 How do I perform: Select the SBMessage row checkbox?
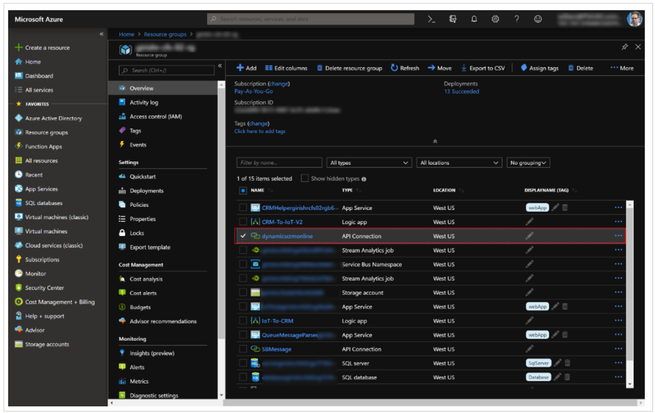(x=243, y=349)
